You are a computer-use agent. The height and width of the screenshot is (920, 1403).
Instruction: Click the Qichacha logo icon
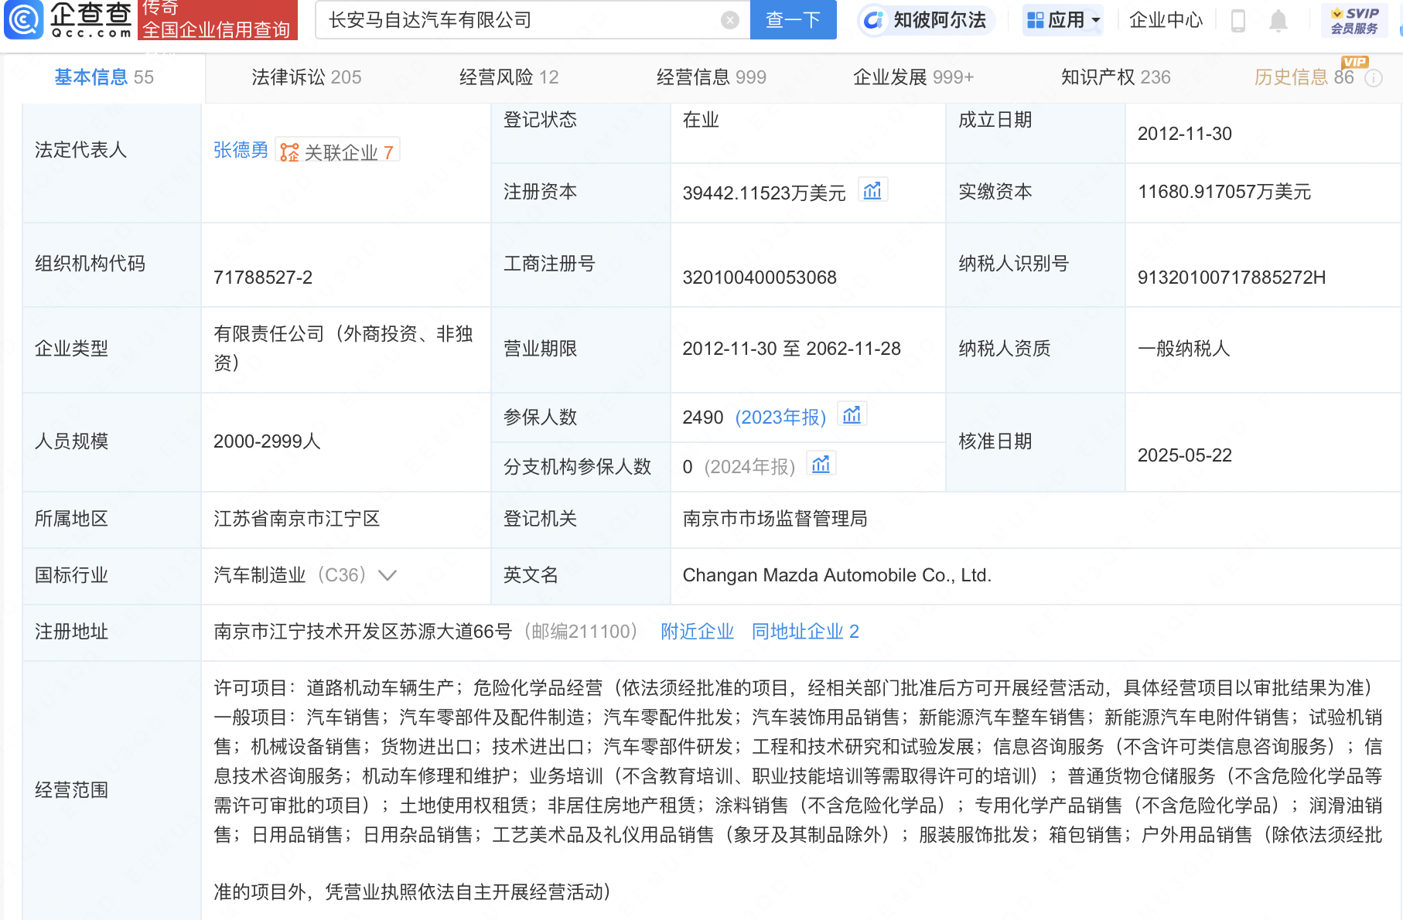pyautogui.click(x=23, y=19)
